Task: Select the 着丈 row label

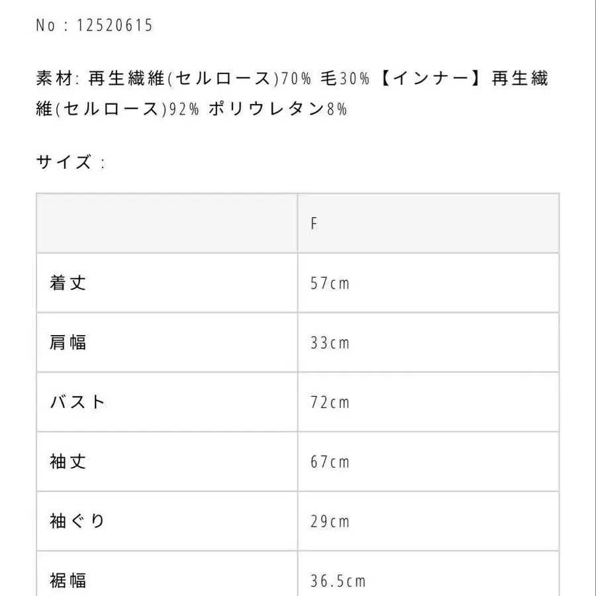Action: pos(68,283)
